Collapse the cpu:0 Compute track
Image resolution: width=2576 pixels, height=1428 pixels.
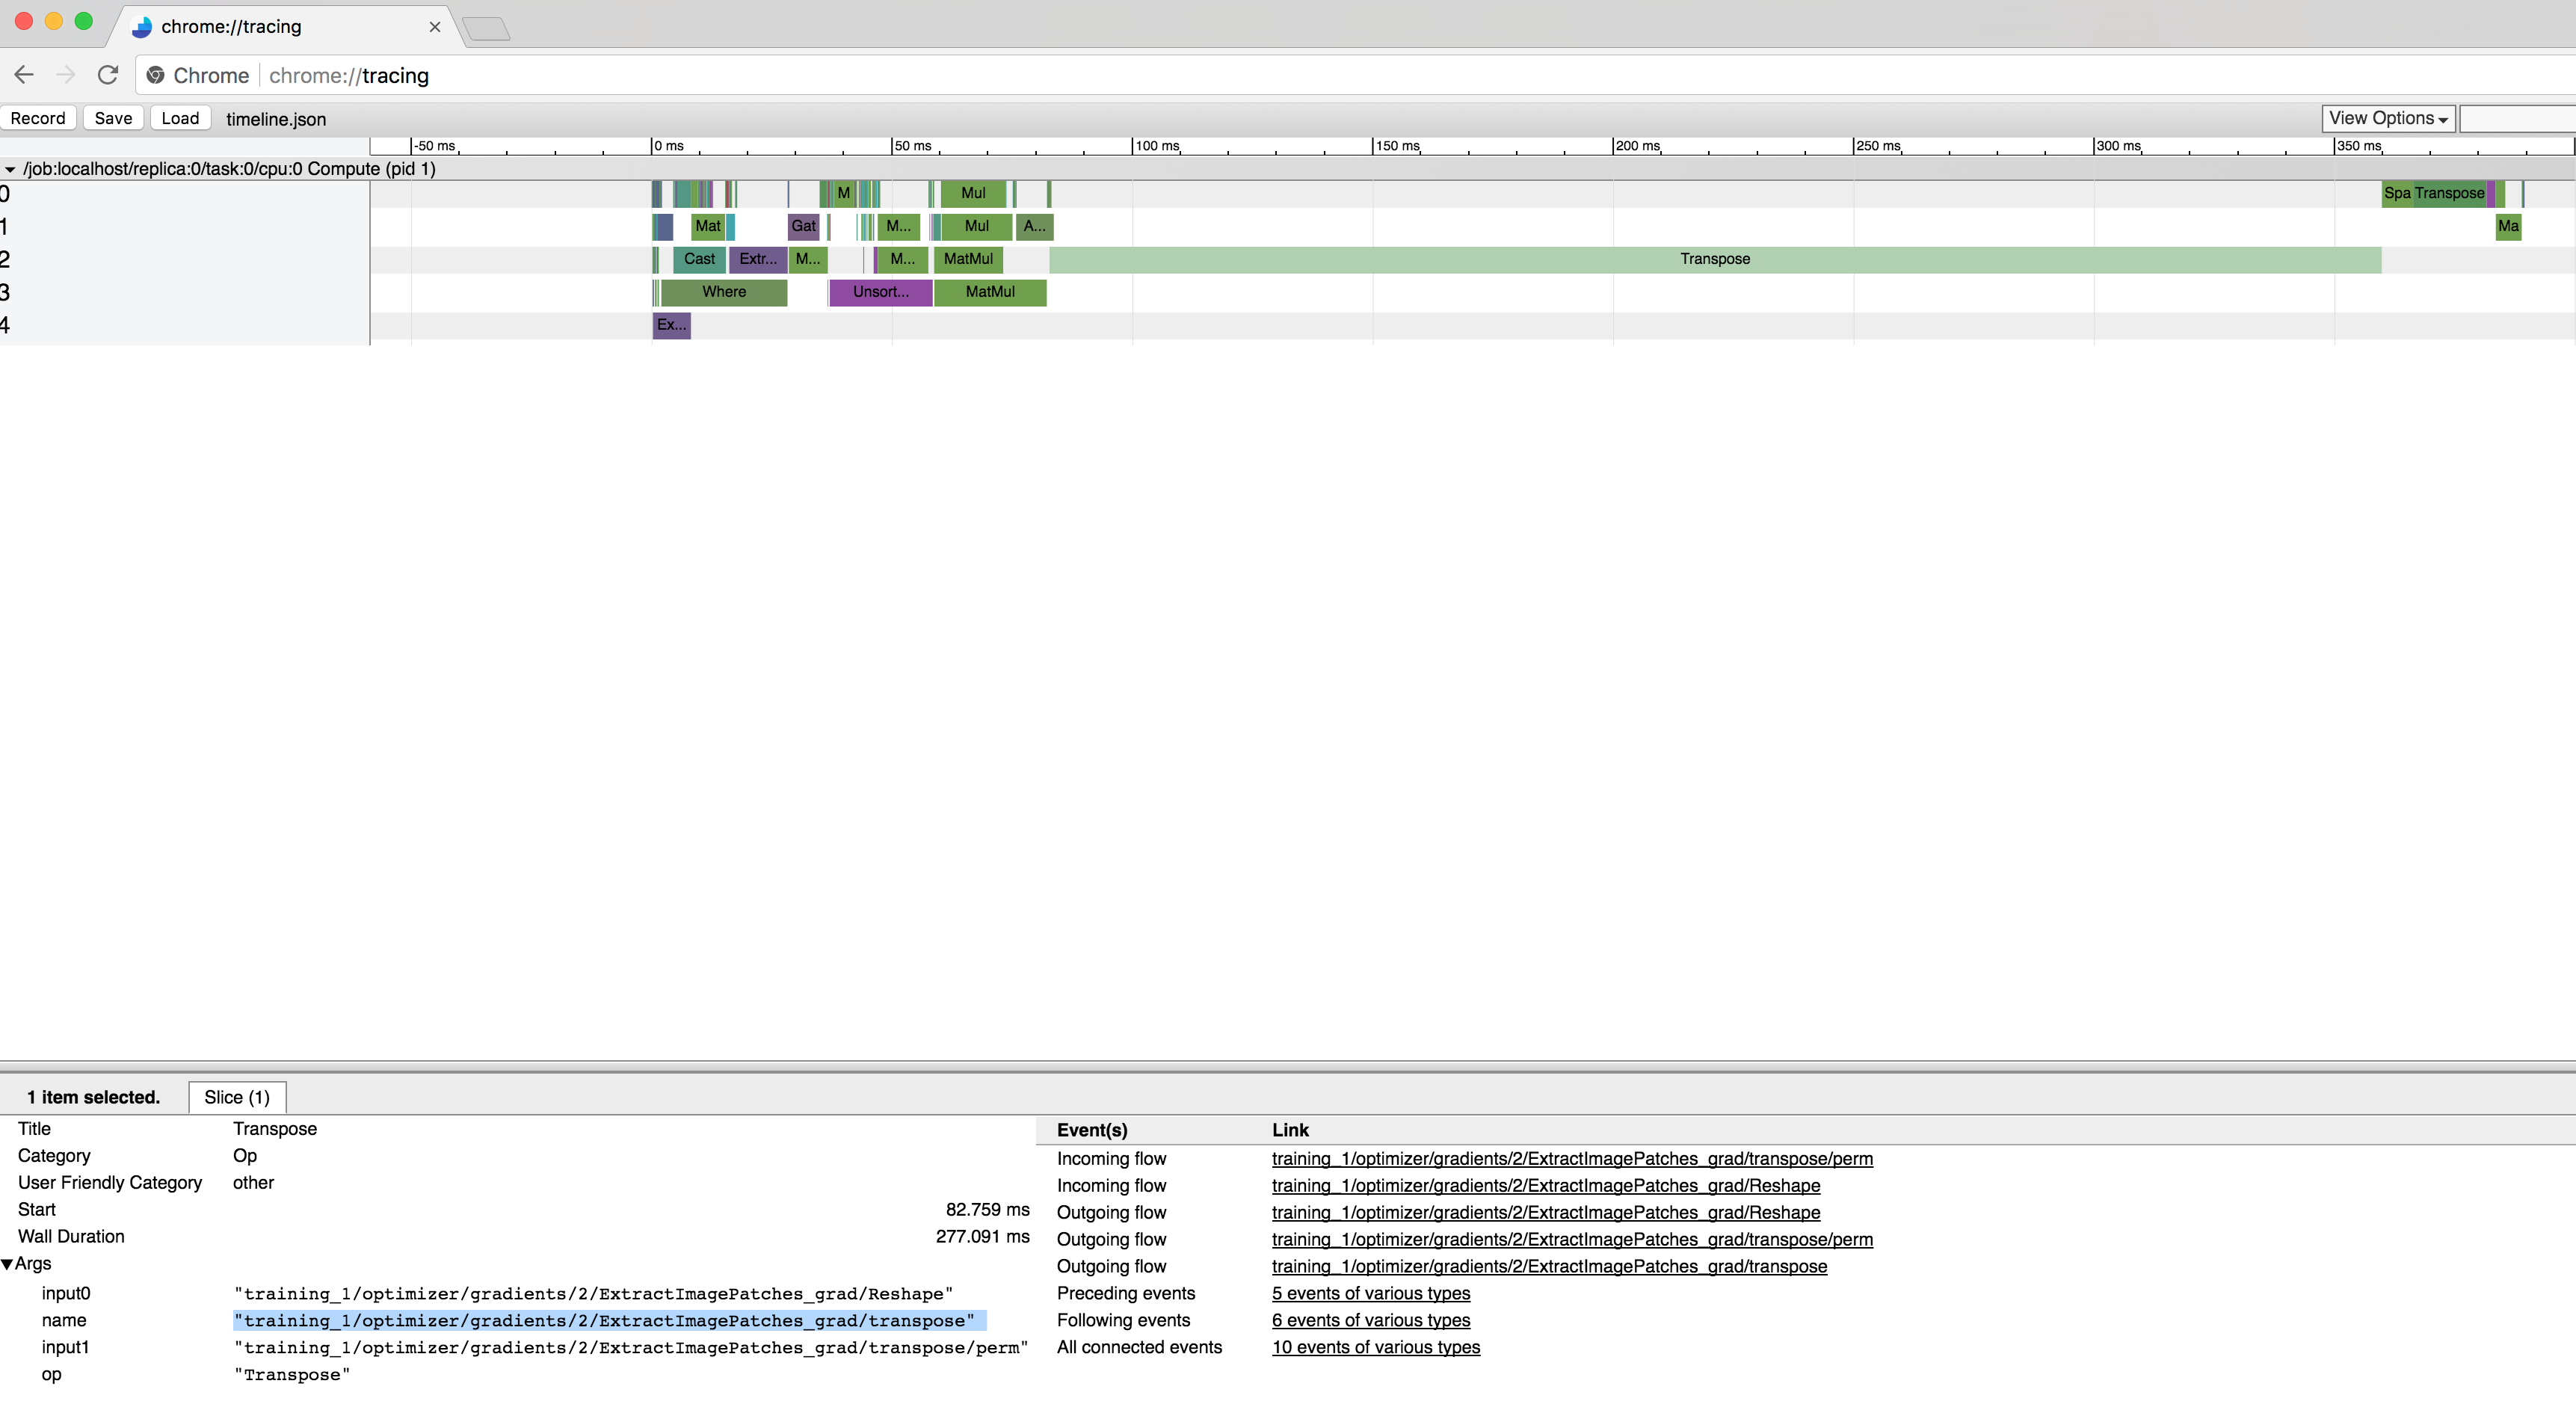tap(10, 169)
